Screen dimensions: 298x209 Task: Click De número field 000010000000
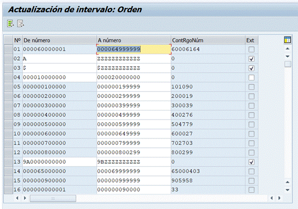pos(59,77)
